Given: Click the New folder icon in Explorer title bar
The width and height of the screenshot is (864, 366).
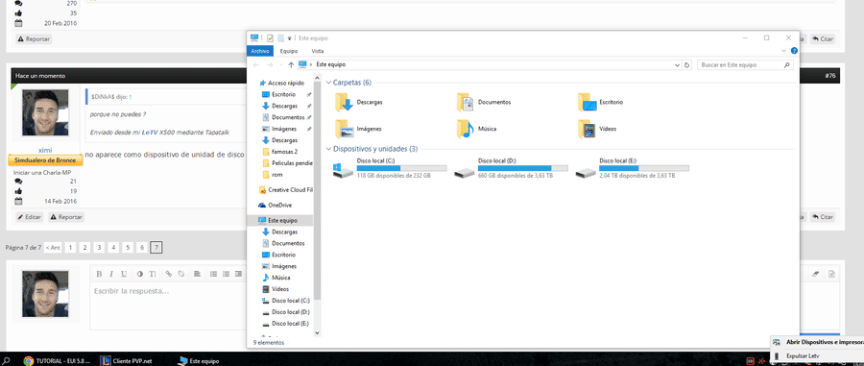Looking at the screenshot, I should 280,38.
